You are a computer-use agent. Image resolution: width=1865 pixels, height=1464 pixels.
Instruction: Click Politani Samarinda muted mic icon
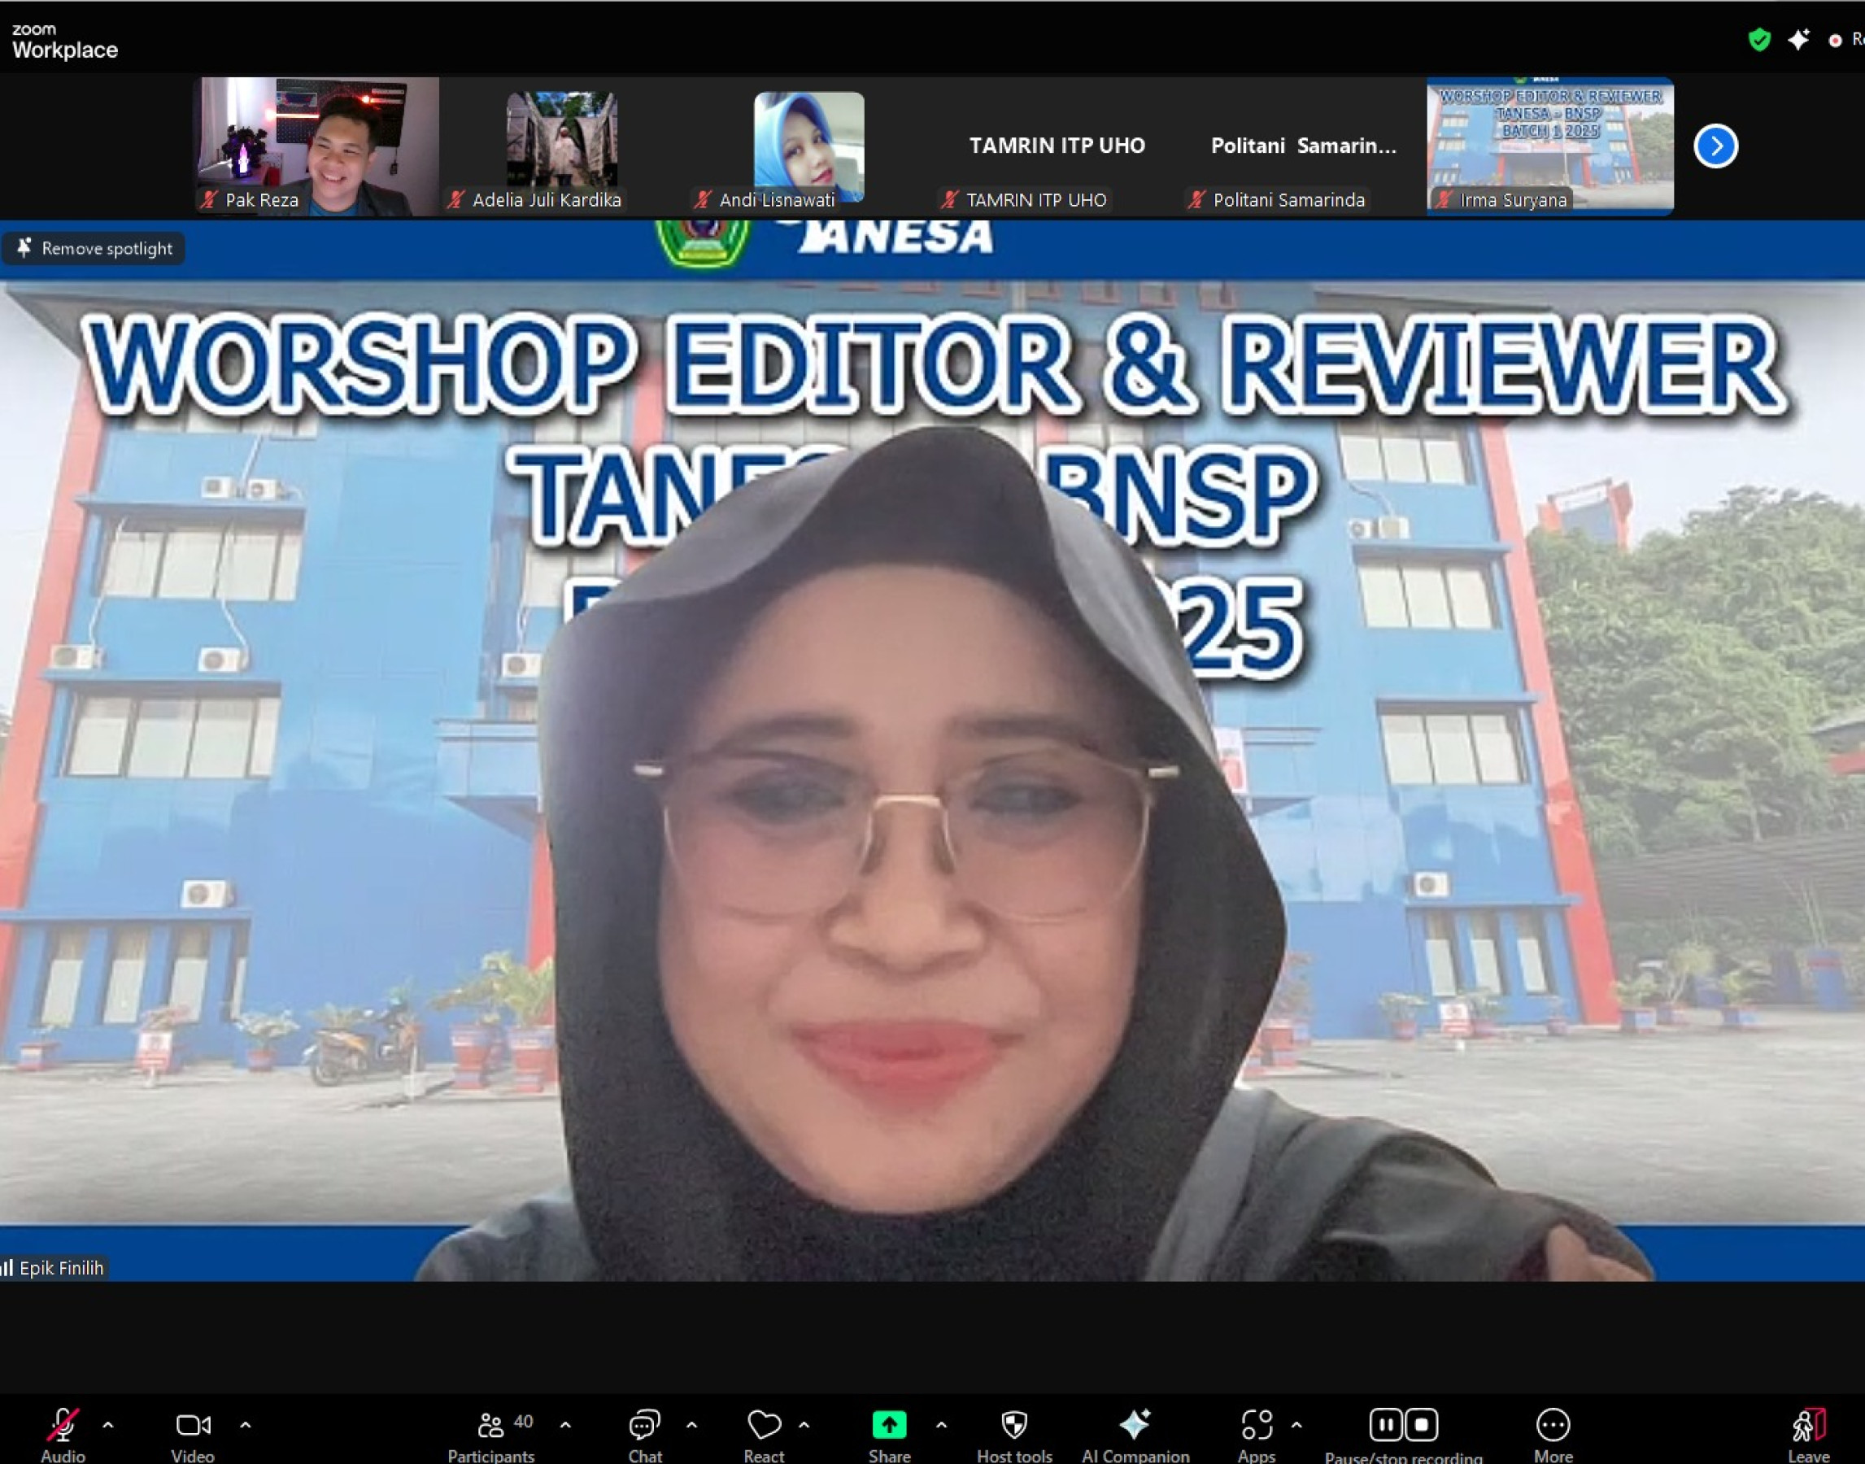pyautogui.click(x=1196, y=200)
